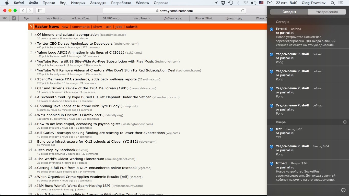Open the volume control in the menu bar

click(x=253, y=3)
